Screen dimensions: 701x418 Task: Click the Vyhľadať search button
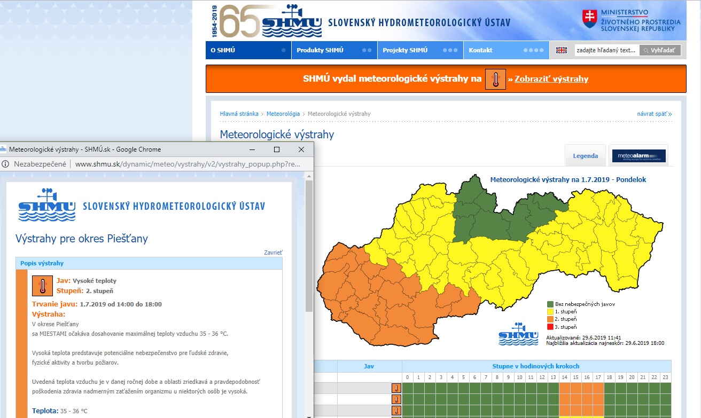(660, 50)
